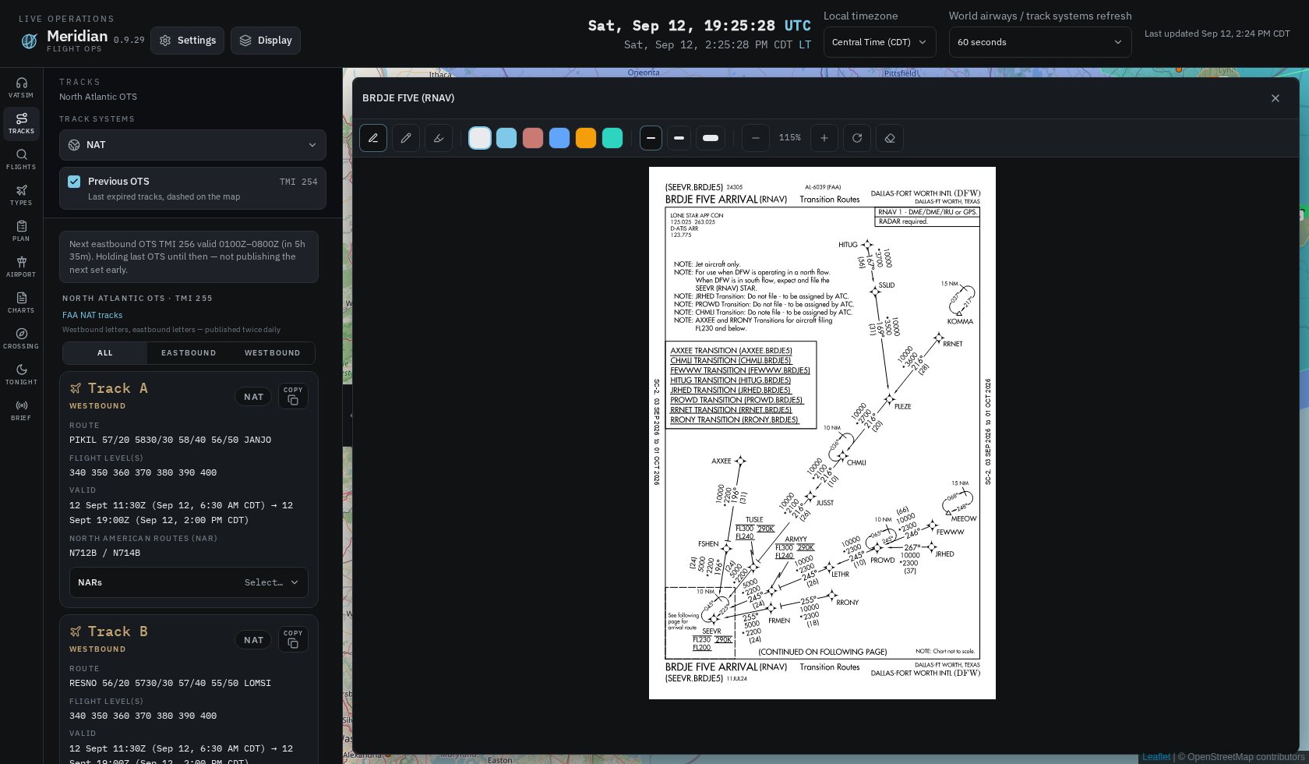Toggle the Previous OTS checkbox
The width and height of the screenshot is (1309, 764).
pos(74,182)
